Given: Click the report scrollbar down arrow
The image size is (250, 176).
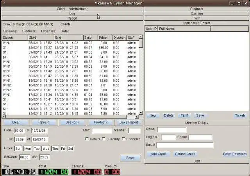Looking at the screenshot, I should [x=141, y=112].
